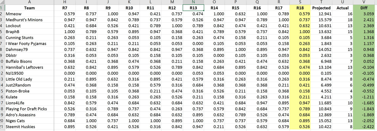Select column U header
Image resolution: width=377 pixels, height=131 pixels.
point(342,2)
